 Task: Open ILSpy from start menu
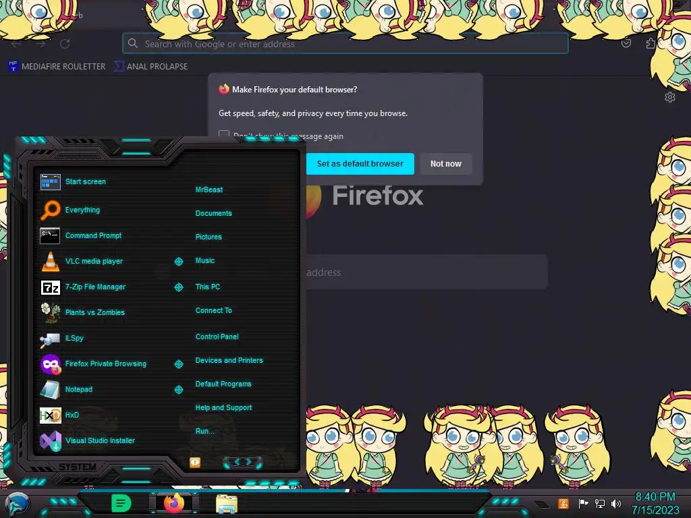coord(74,339)
